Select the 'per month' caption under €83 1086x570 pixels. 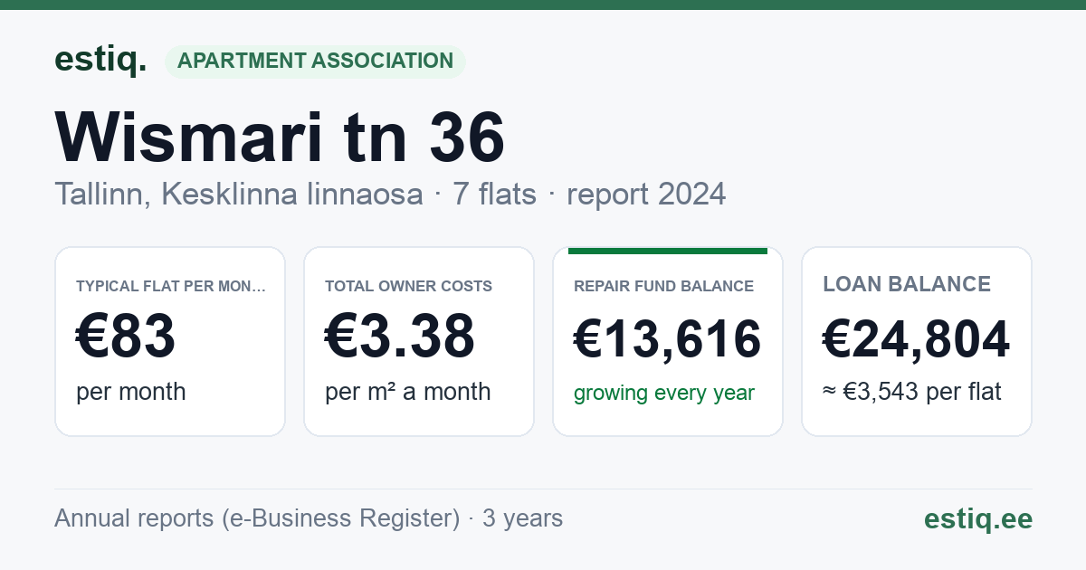[130, 392]
